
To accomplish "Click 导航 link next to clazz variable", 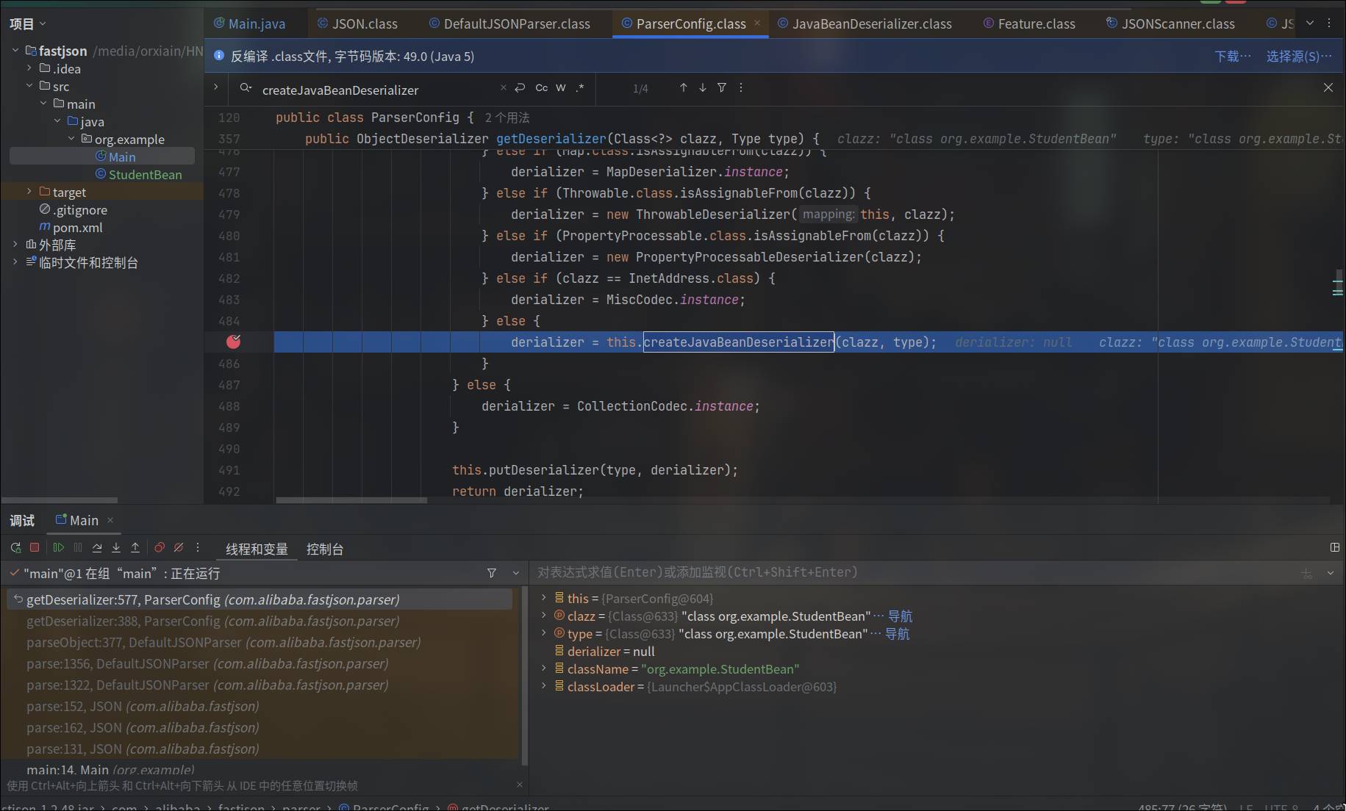I will click(x=900, y=616).
